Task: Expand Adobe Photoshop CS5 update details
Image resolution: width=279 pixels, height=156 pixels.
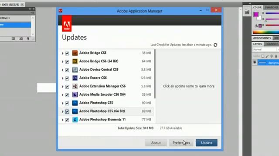Action: click(x=62, y=103)
